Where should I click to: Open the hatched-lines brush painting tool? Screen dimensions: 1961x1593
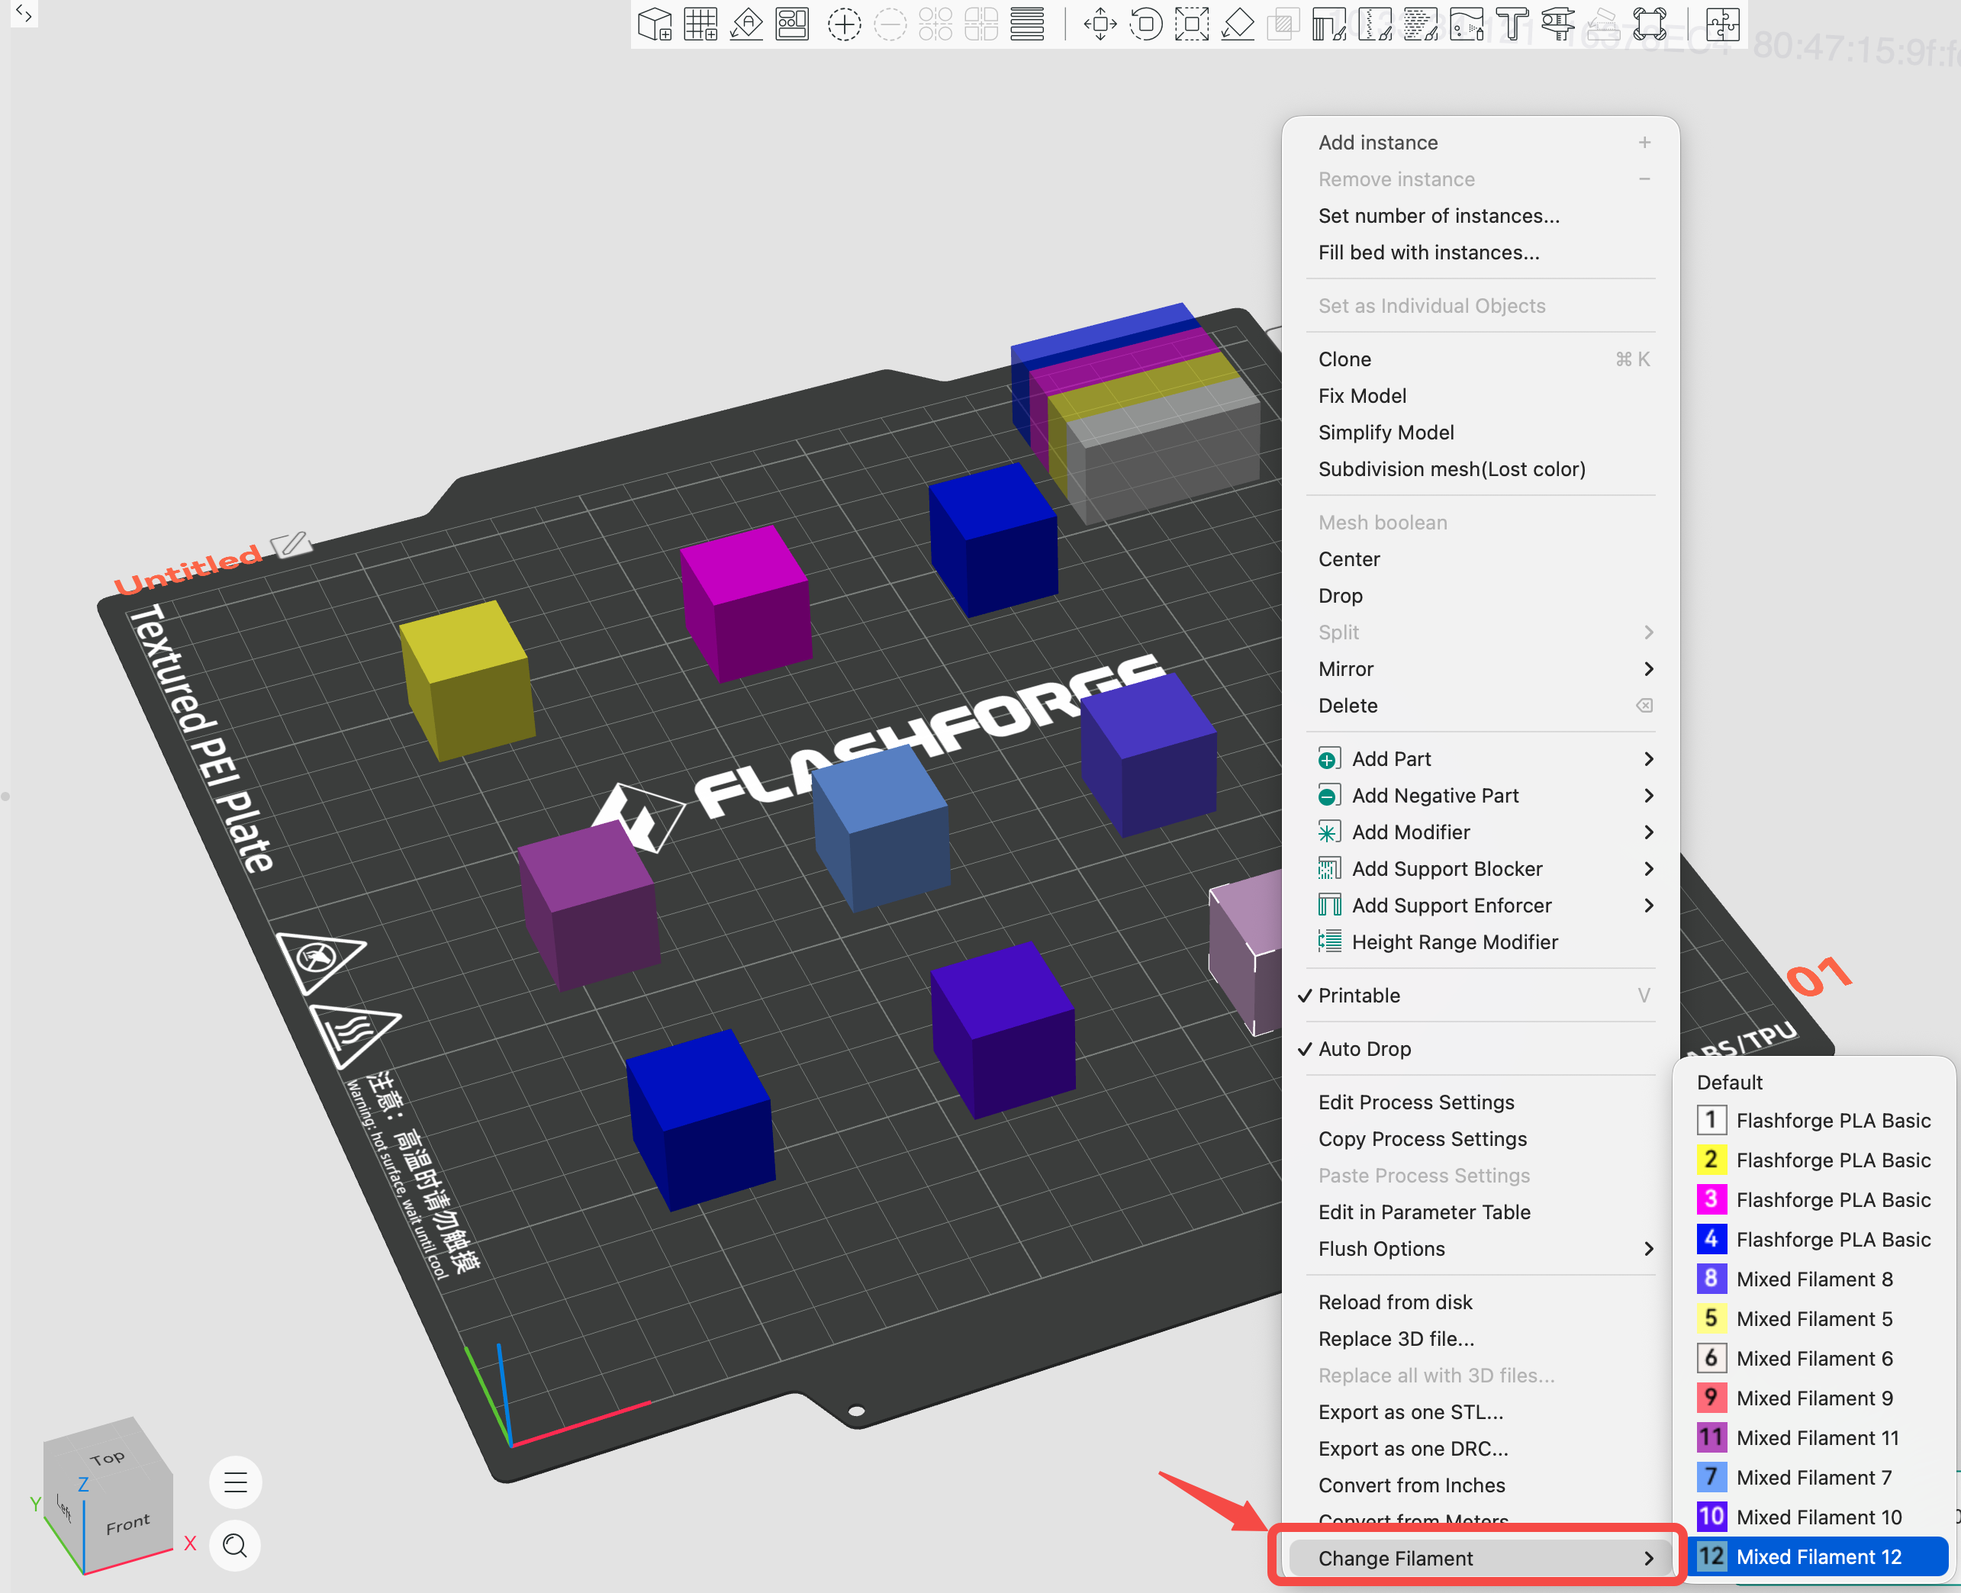point(1421,24)
